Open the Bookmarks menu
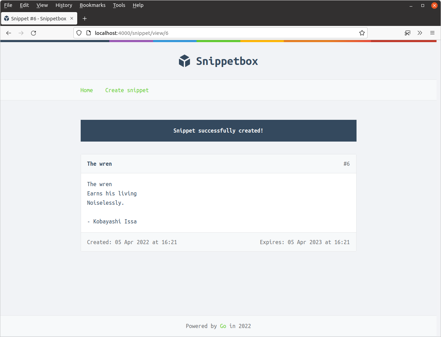 92,5
